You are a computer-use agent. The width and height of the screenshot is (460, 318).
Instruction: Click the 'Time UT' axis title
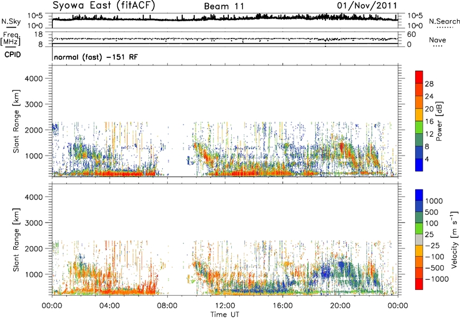225,315
